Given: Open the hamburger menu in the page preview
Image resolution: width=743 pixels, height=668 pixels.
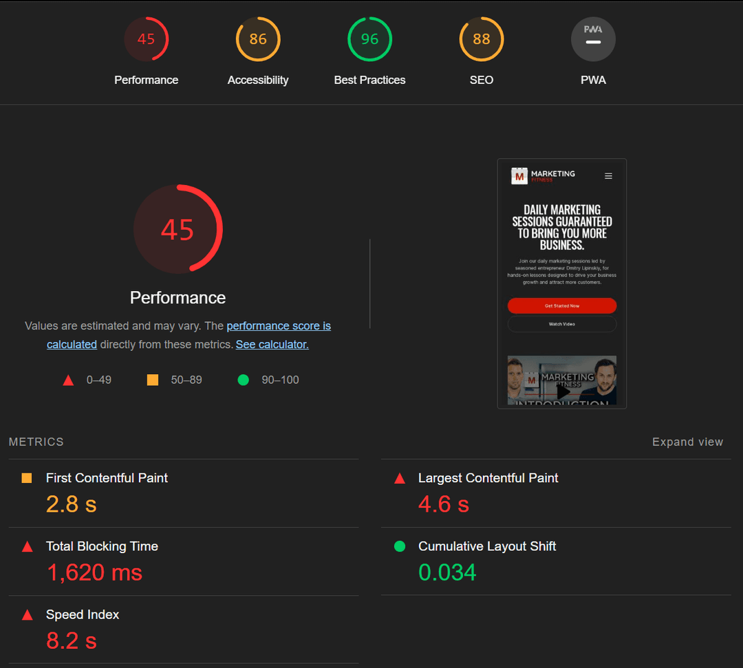Looking at the screenshot, I should 608,175.
